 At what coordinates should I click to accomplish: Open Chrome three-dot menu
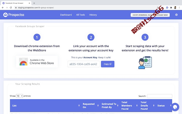point(179,8)
